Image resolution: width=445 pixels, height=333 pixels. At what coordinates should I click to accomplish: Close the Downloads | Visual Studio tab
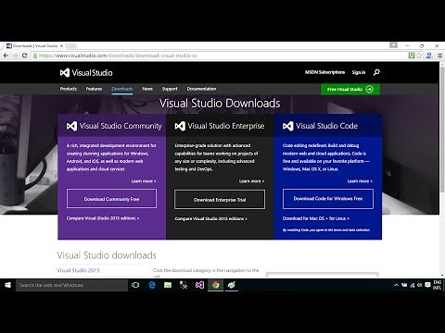click(61, 45)
